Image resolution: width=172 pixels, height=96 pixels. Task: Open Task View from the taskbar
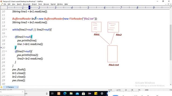pyautogui.click(x=52, y=94)
